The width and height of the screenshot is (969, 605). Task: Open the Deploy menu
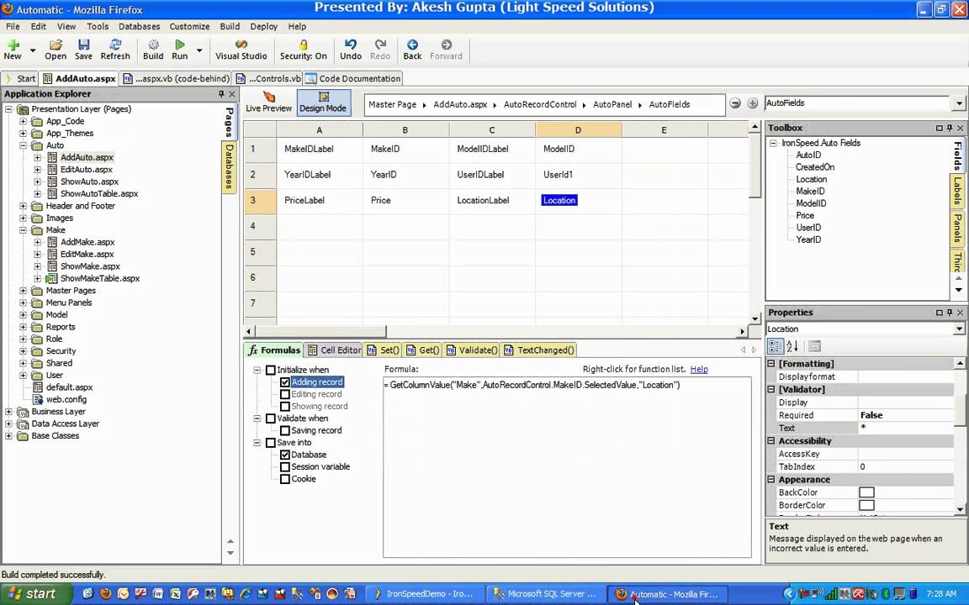[x=264, y=27]
